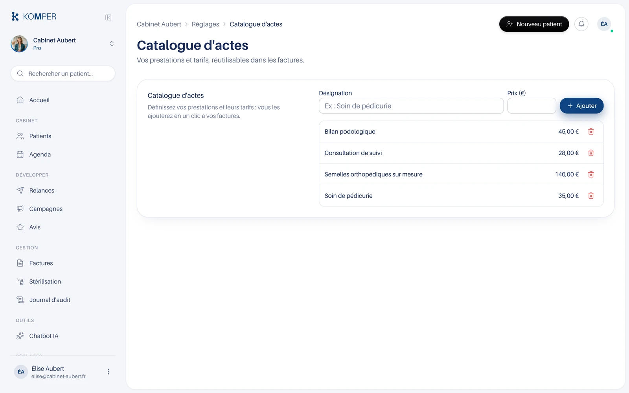The image size is (629, 393).
Task: Click the ÉA avatar in sidebar footer
Action: tap(21, 372)
